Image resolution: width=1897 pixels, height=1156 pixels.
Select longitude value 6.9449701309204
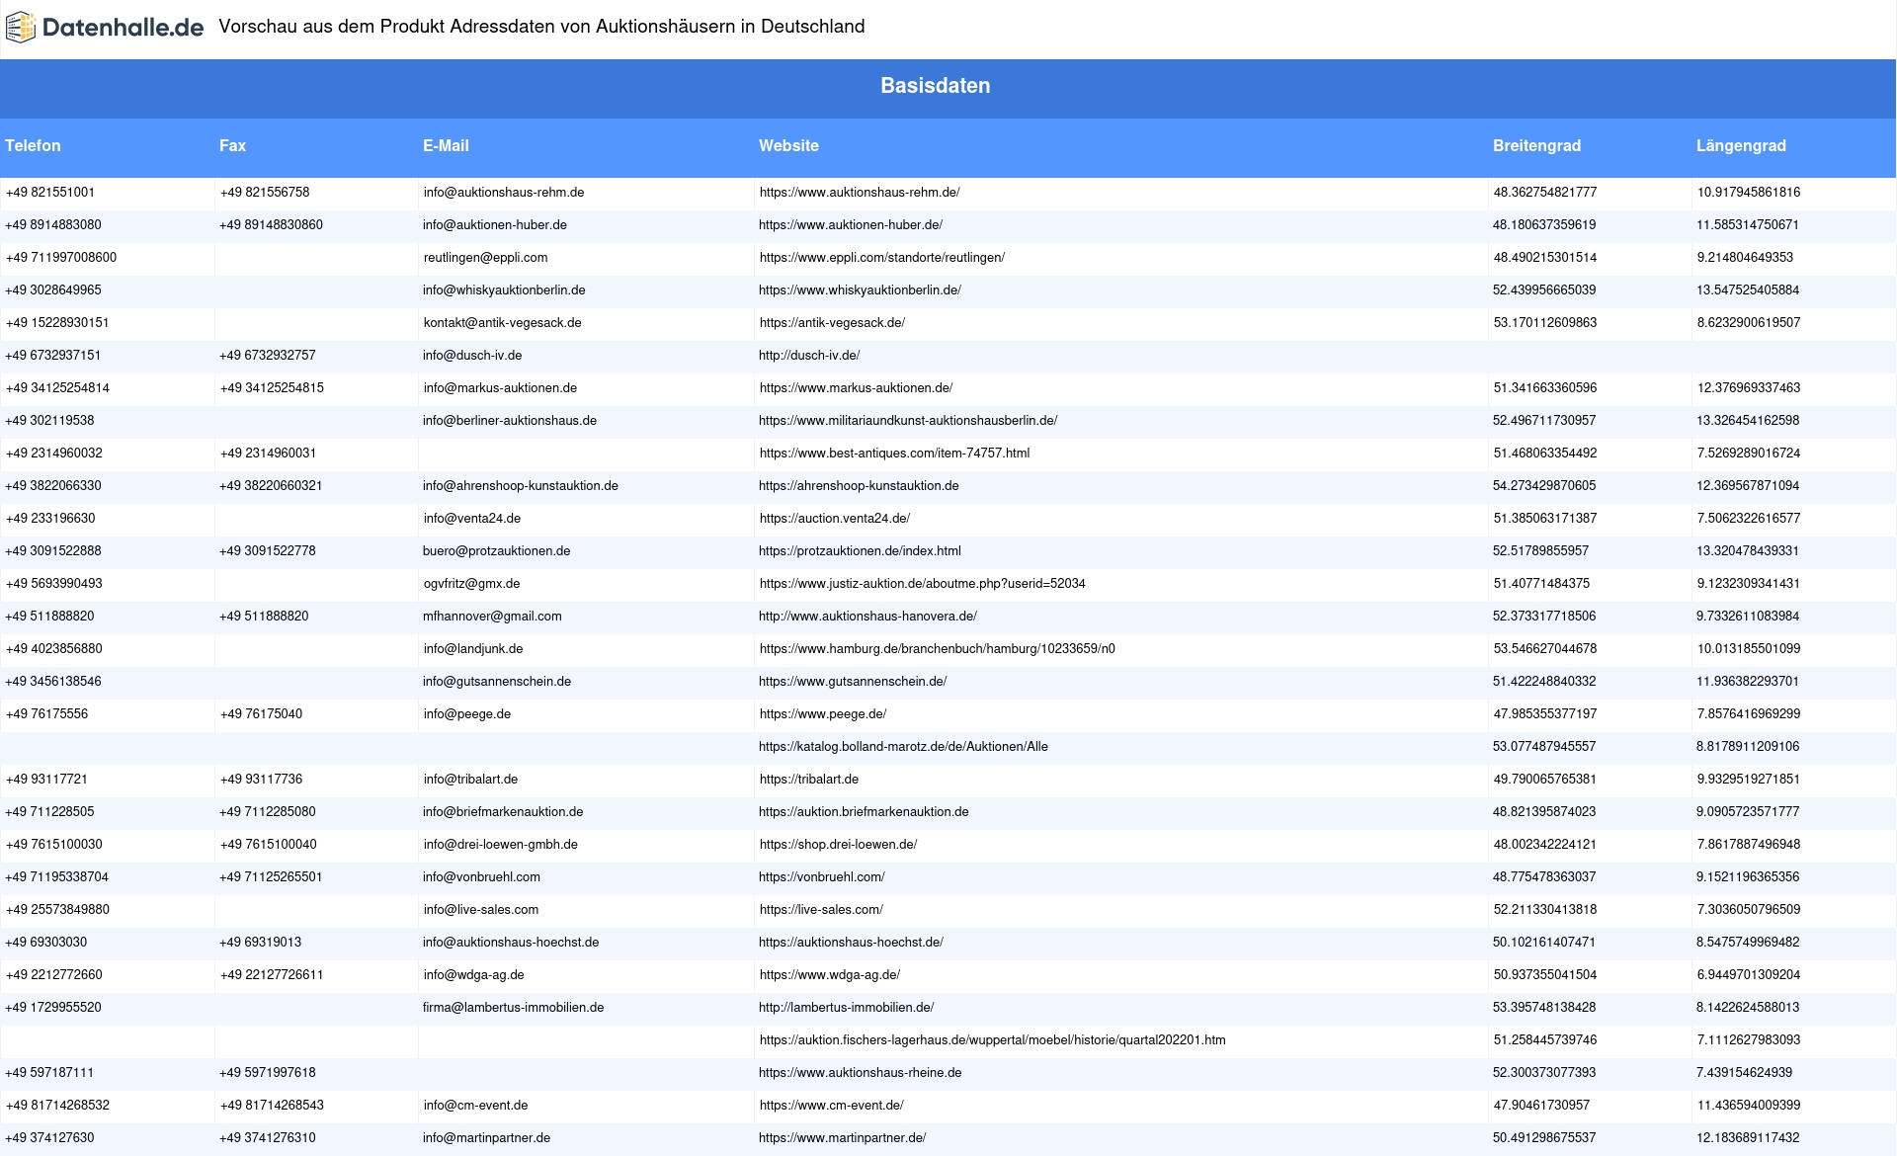pos(1749,975)
